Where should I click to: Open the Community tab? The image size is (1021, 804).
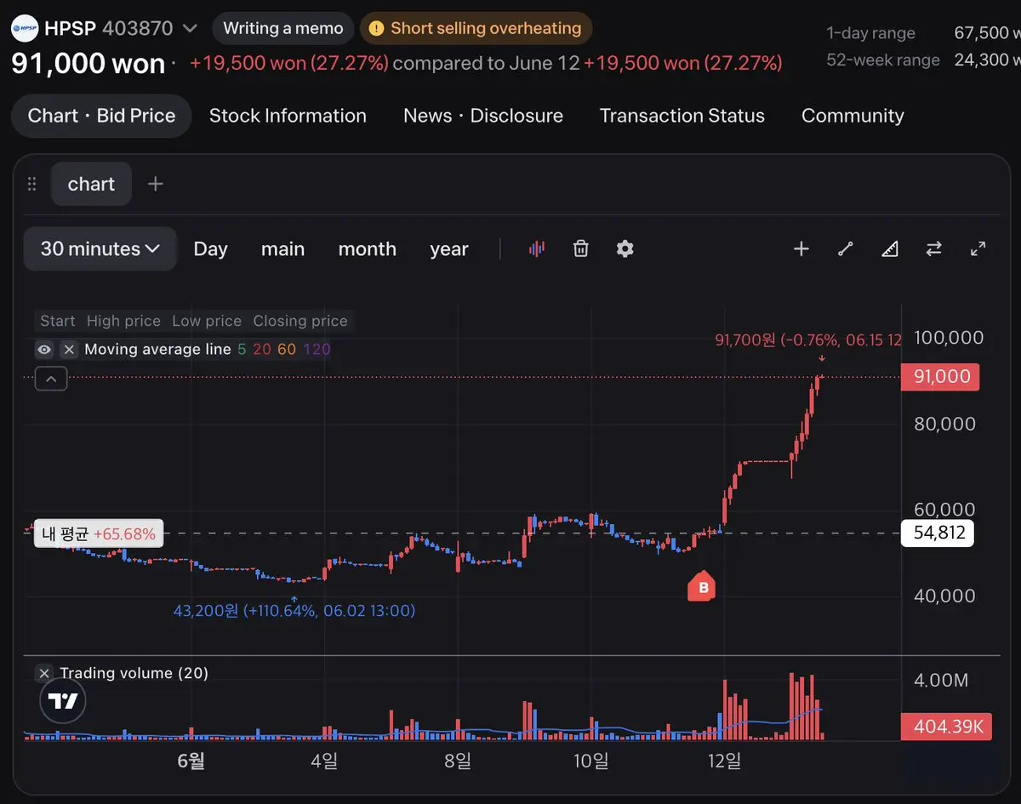[x=853, y=116]
